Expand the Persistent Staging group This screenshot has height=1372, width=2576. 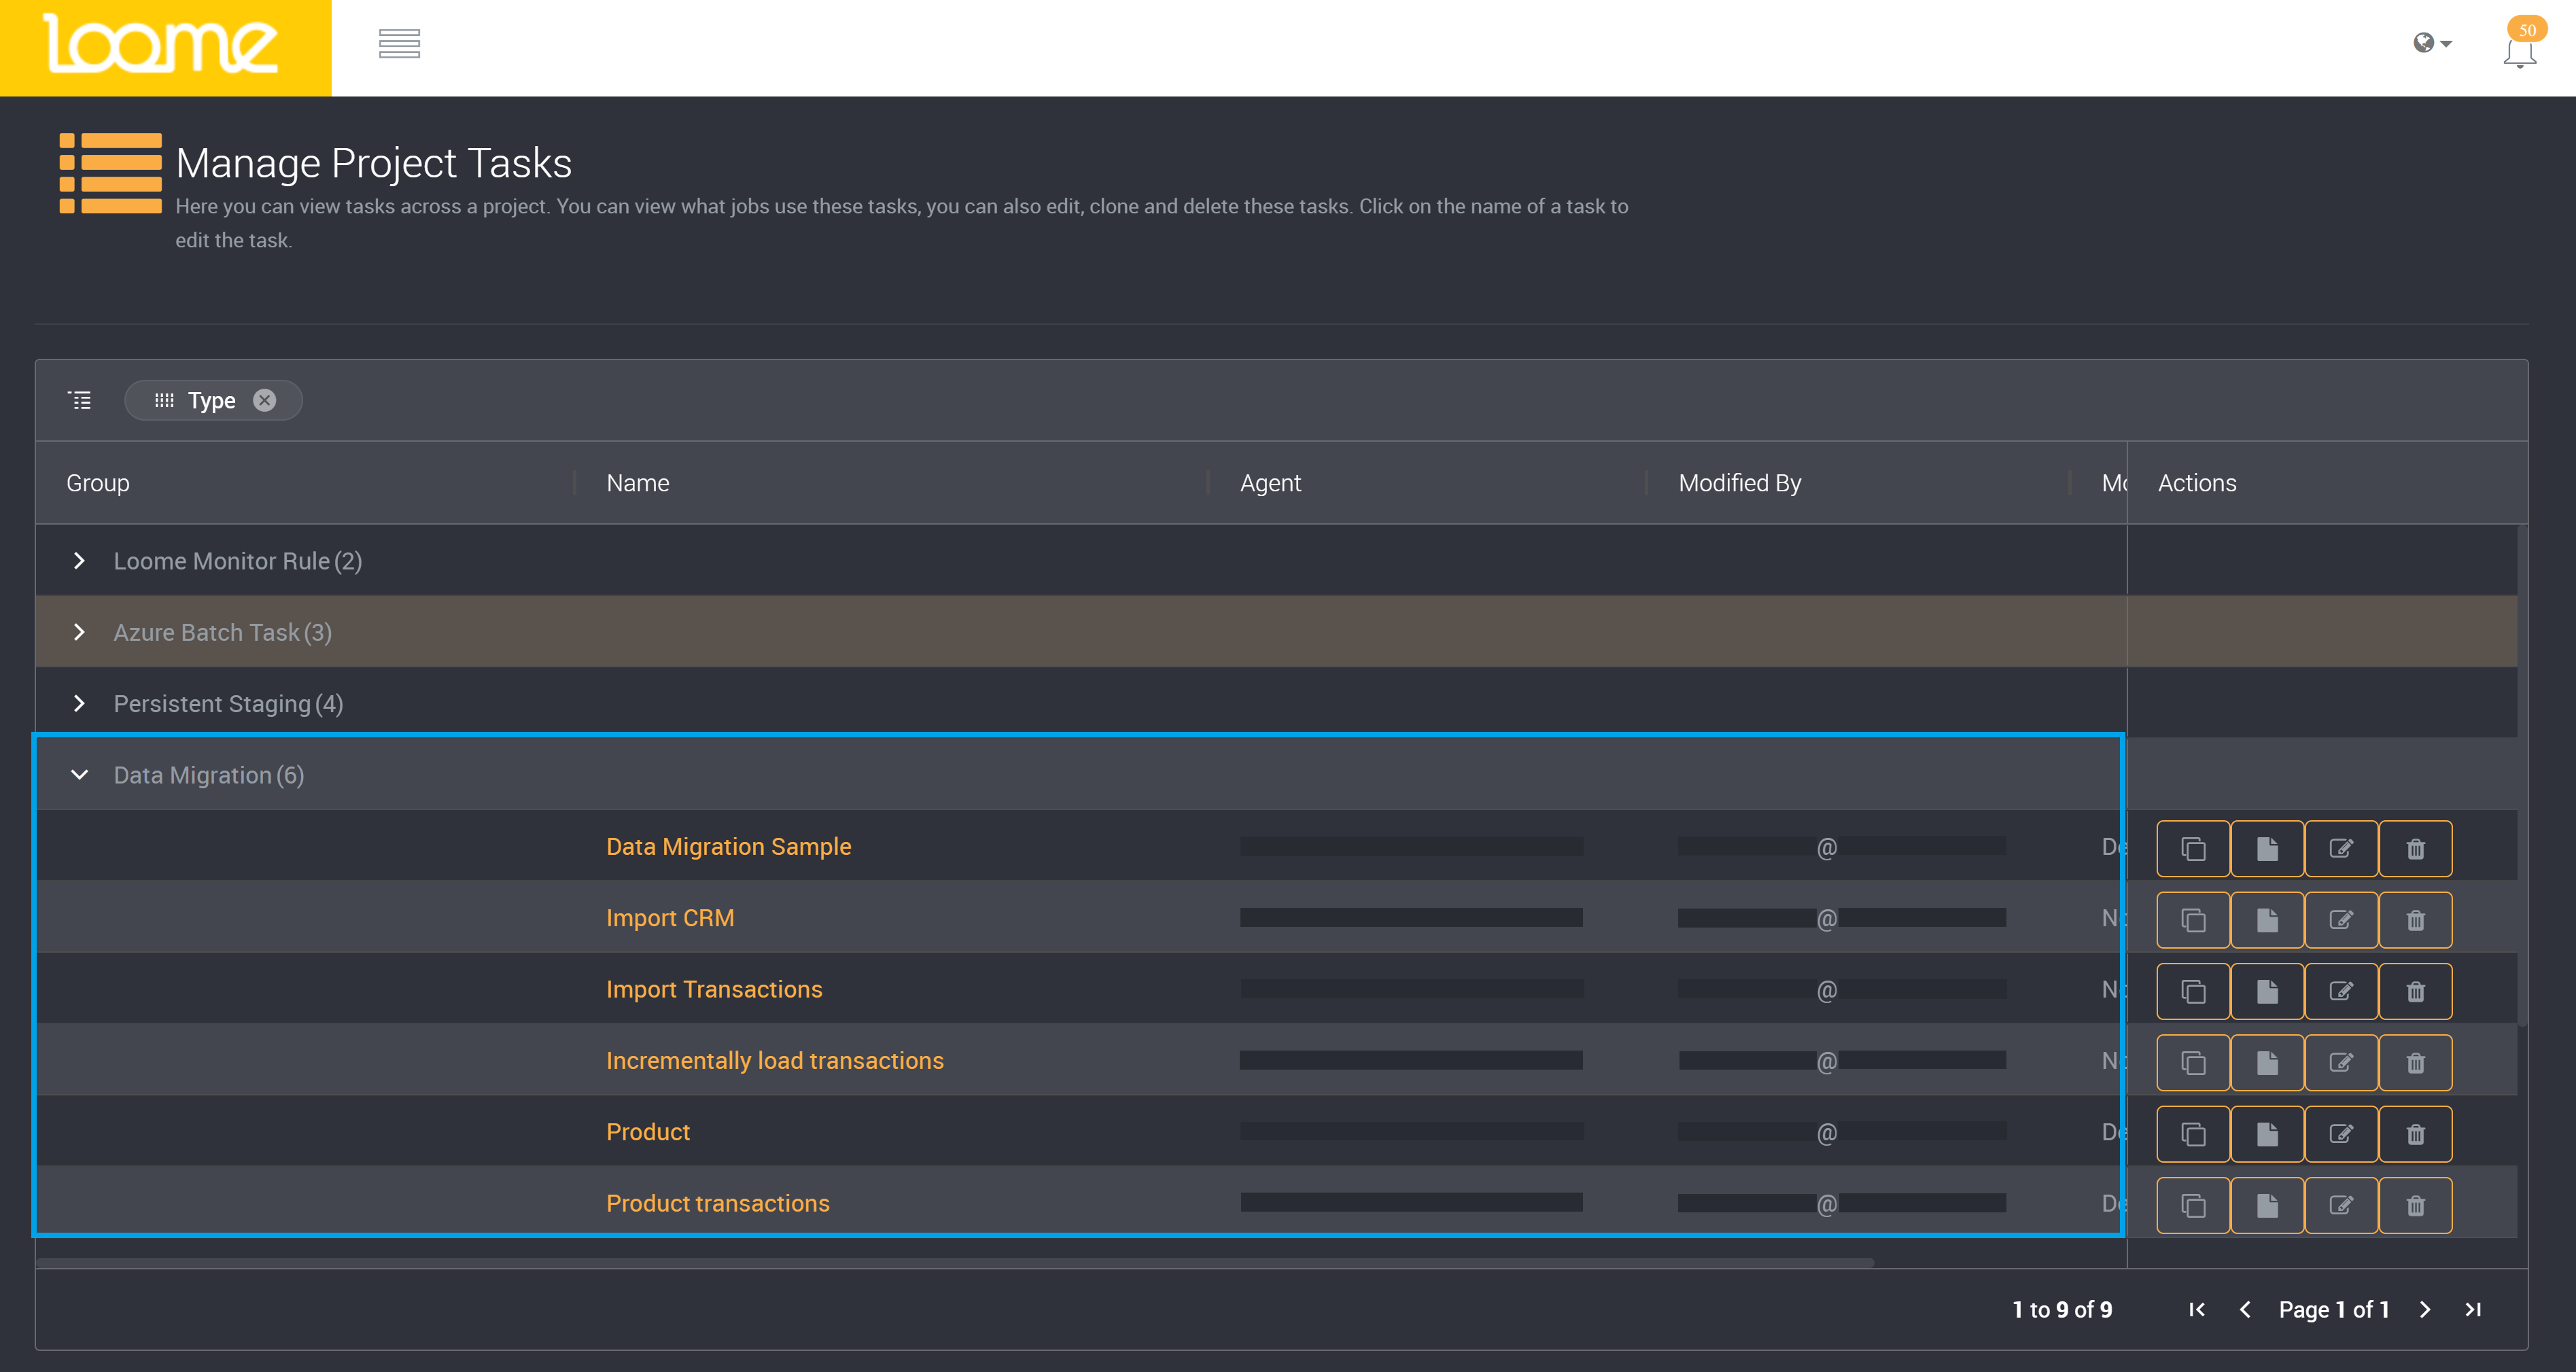79,703
